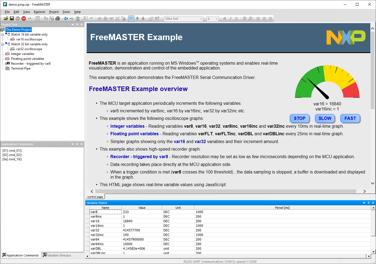Click the key icon in toolbar
376x264 pixels.
coord(30,19)
